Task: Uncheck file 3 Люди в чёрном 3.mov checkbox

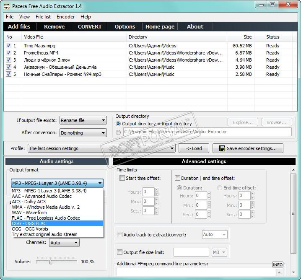Action: coord(9,60)
